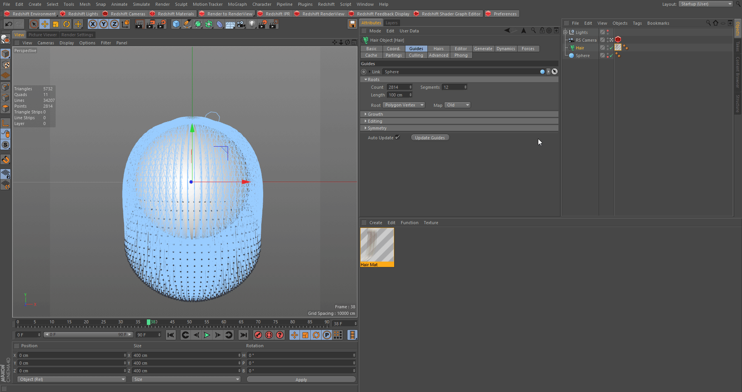Screen dimensions: 742x392
Task: Click the Apply button in coordinates panel
Action: (301, 380)
